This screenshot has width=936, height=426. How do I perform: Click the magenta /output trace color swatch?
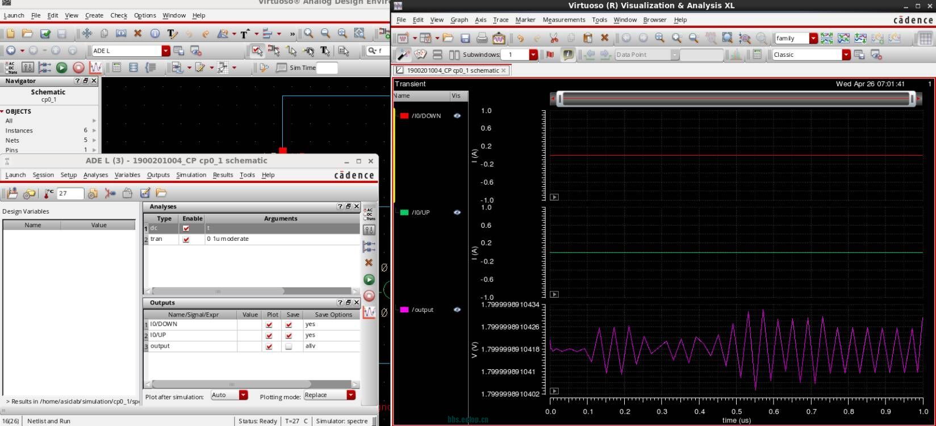(404, 310)
